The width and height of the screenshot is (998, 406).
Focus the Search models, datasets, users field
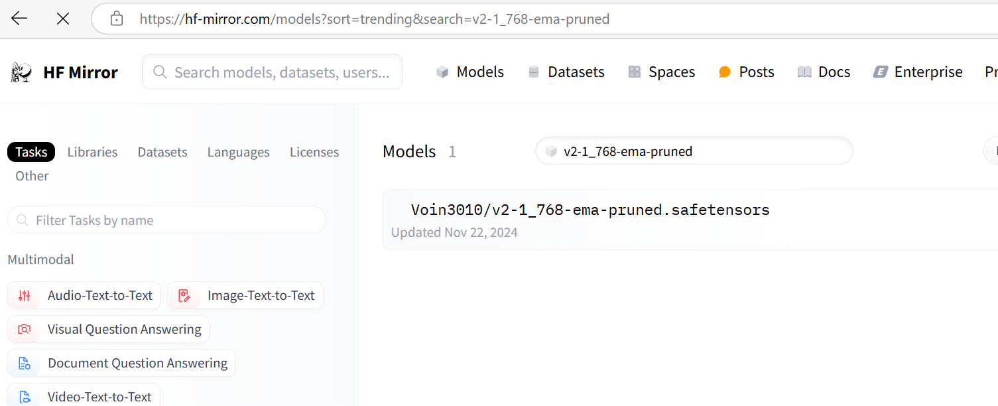(x=272, y=72)
